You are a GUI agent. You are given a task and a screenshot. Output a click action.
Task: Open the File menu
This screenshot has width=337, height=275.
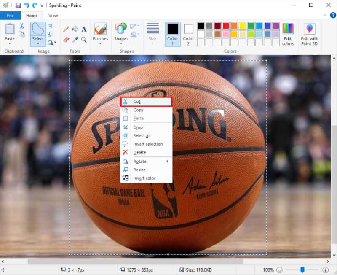click(x=10, y=16)
